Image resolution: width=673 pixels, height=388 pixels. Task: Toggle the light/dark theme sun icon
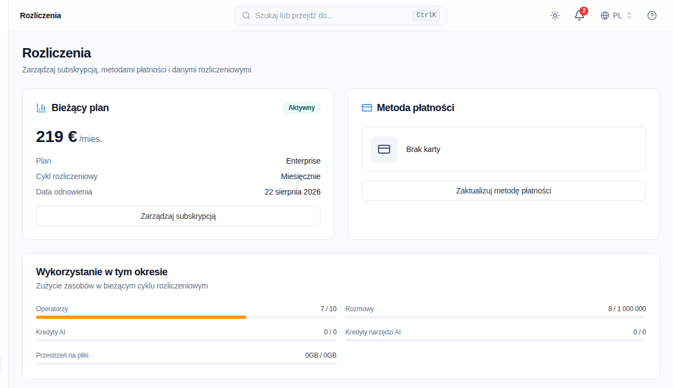pos(555,15)
